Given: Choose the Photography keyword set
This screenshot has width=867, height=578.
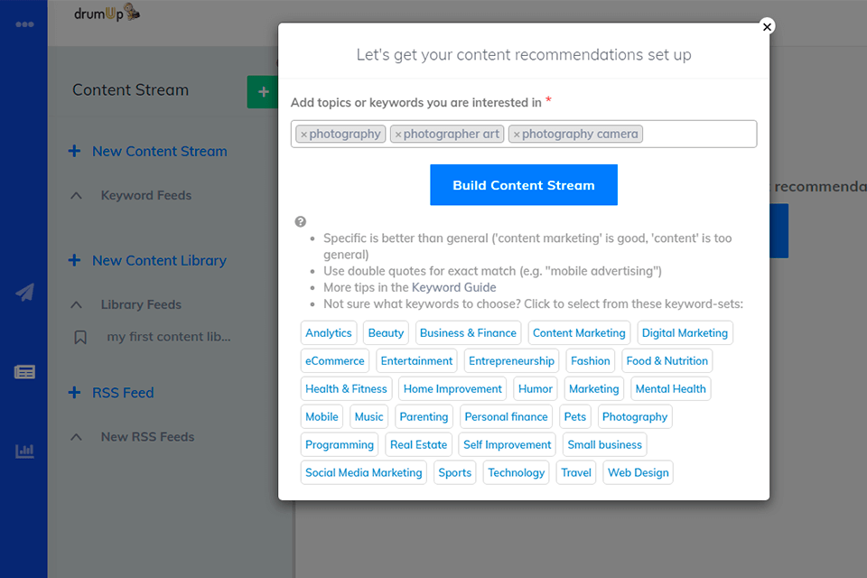Looking at the screenshot, I should click(635, 416).
